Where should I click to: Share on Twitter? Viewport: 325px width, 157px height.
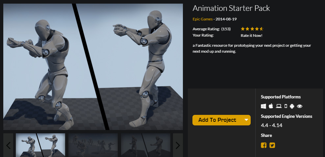point(272,145)
